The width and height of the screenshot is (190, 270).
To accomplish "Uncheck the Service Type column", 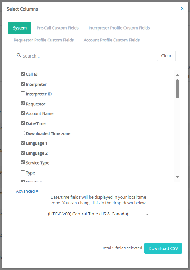I will tap(23, 162).
